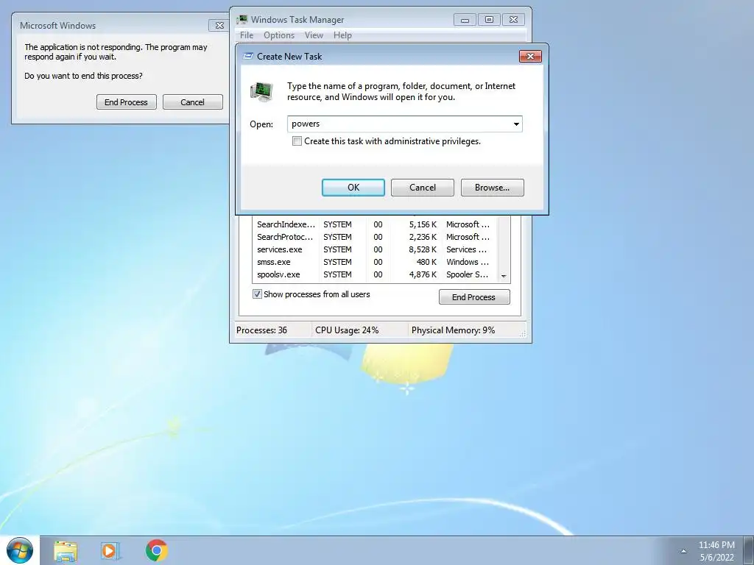Screen dimensions: 754x565
Task: Open the Options menu in Task Manager
Action: [x=279, y=35]
